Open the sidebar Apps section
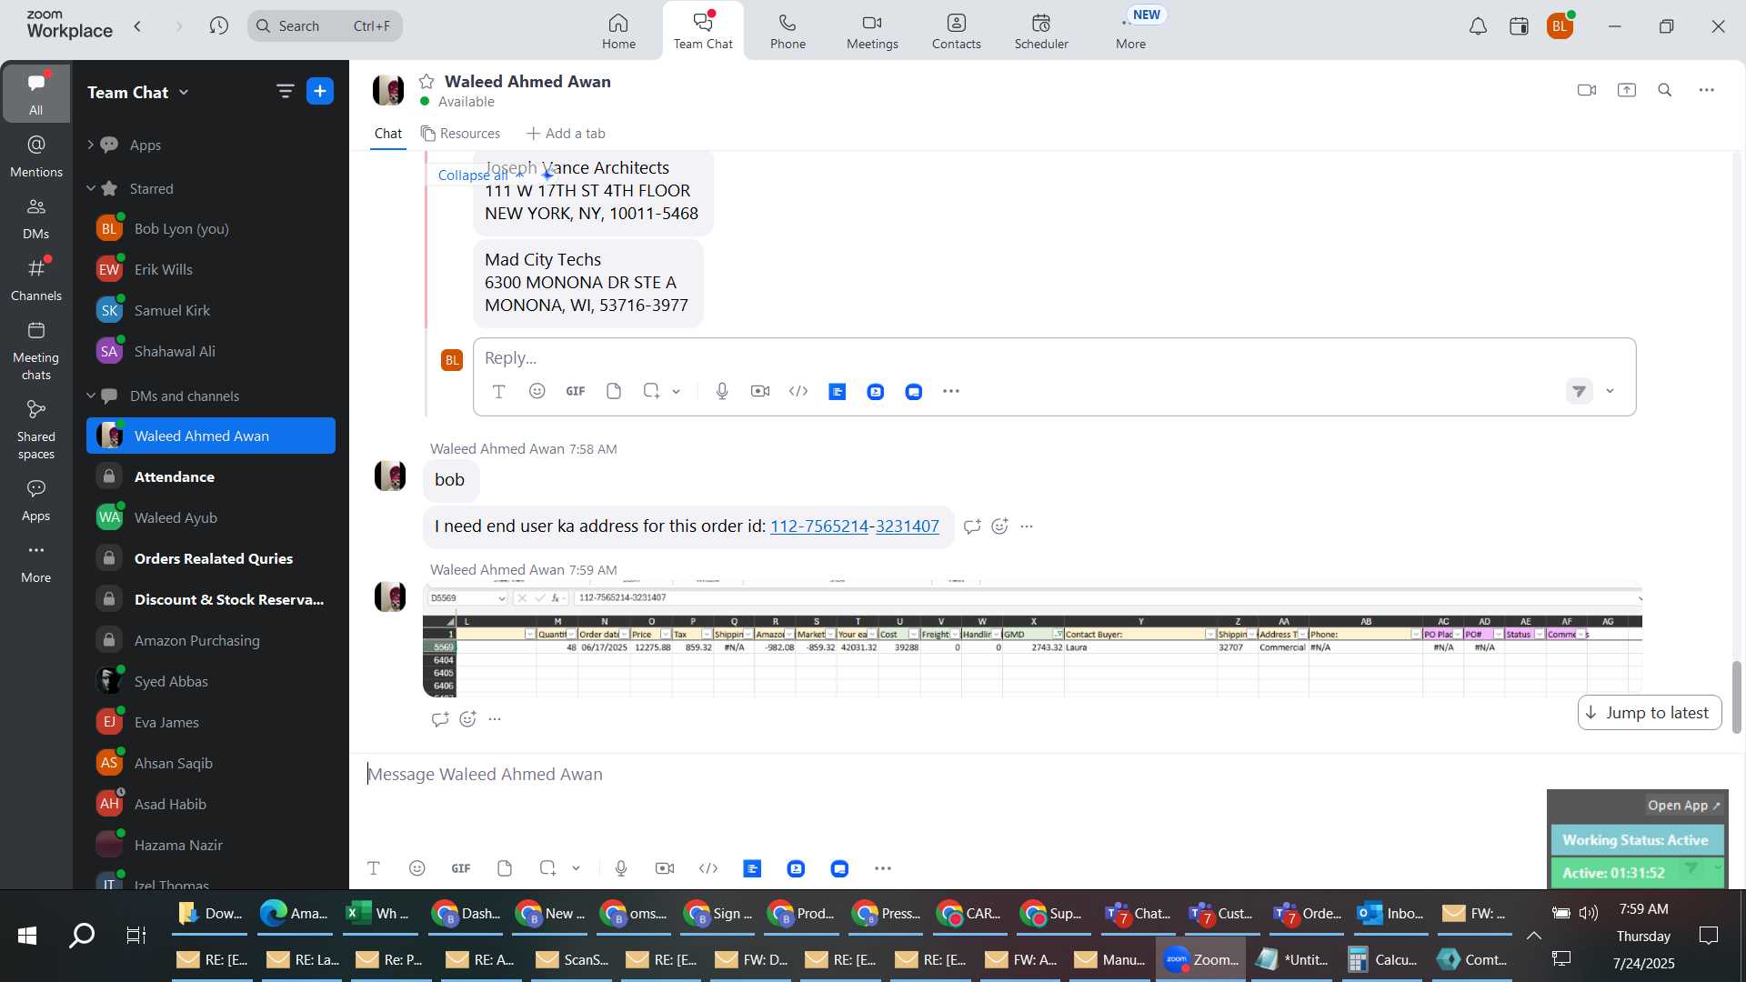The image size is (1746, 982). [x=36, y=501]
